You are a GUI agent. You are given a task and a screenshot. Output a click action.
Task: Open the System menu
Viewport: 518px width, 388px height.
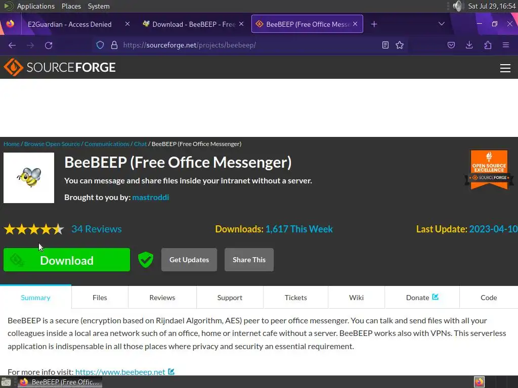click(99, 6)
